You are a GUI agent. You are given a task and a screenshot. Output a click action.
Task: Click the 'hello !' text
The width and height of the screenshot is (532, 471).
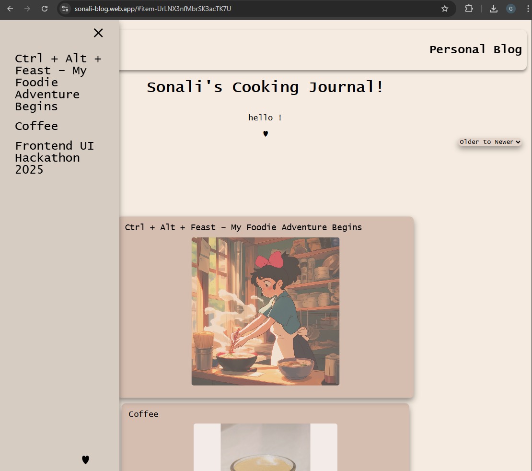coord(265,118)
